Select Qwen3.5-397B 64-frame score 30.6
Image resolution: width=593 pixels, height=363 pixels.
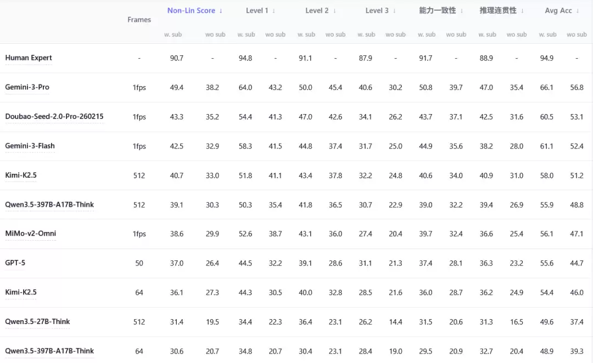pos(177,351)
